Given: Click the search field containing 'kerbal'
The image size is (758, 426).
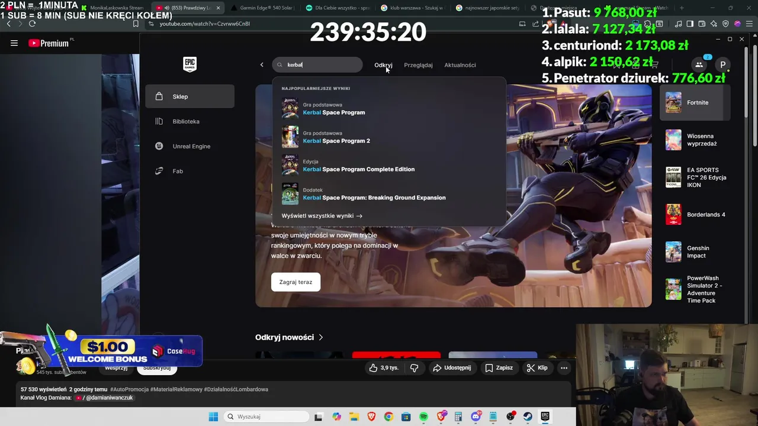Looking at the screenshot, I should [317, 65].
